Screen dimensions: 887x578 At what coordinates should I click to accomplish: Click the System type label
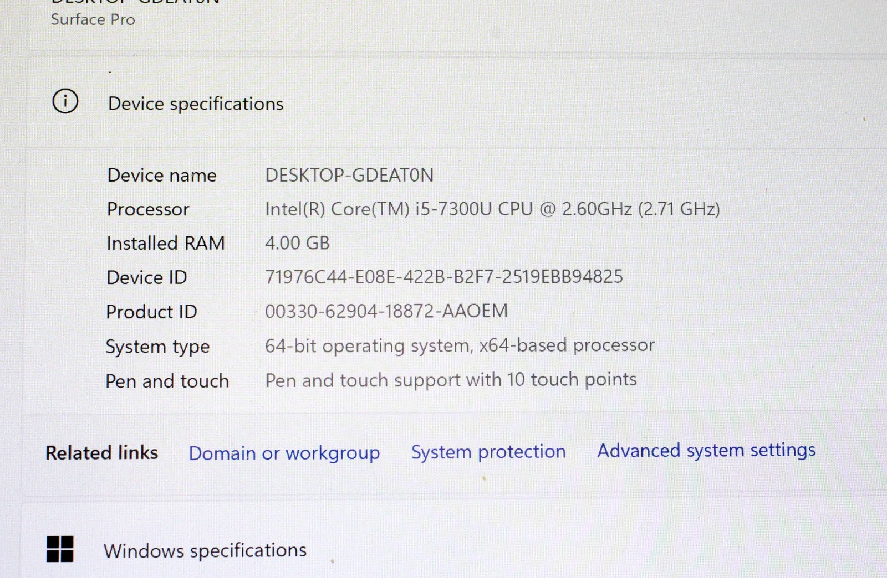click(x=157, y=347)
